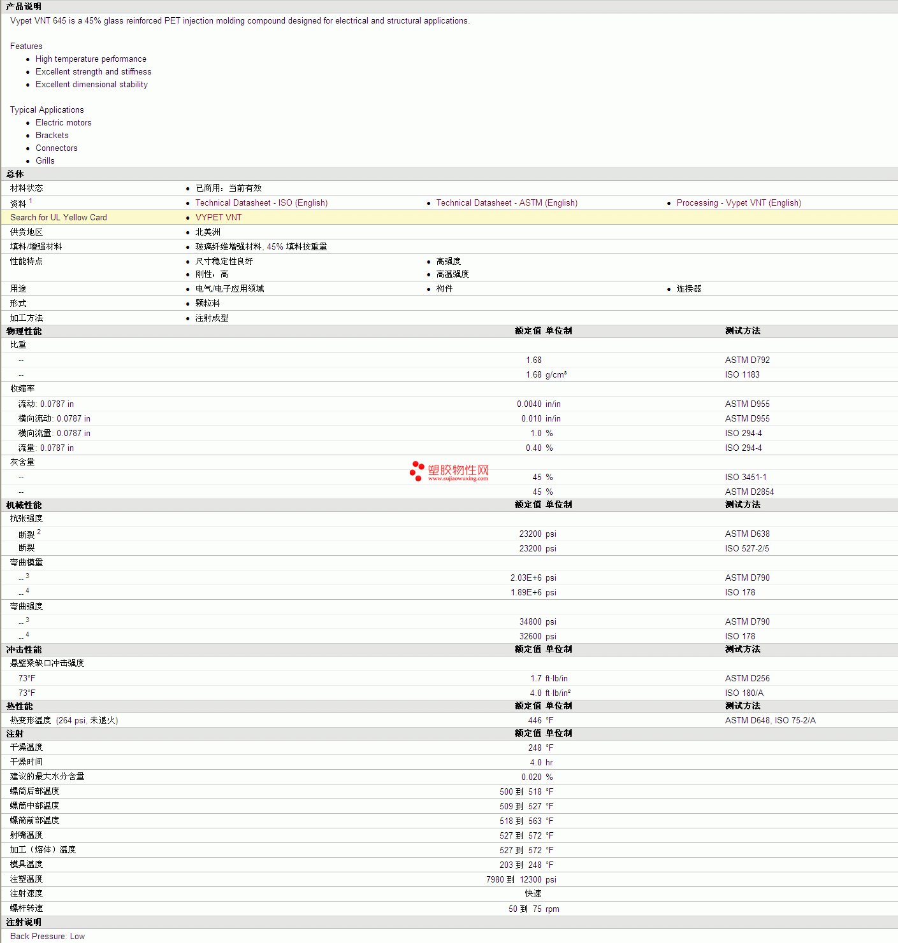Open the Technical Datasheet - ASTM (English) link

tap(507, 203)
